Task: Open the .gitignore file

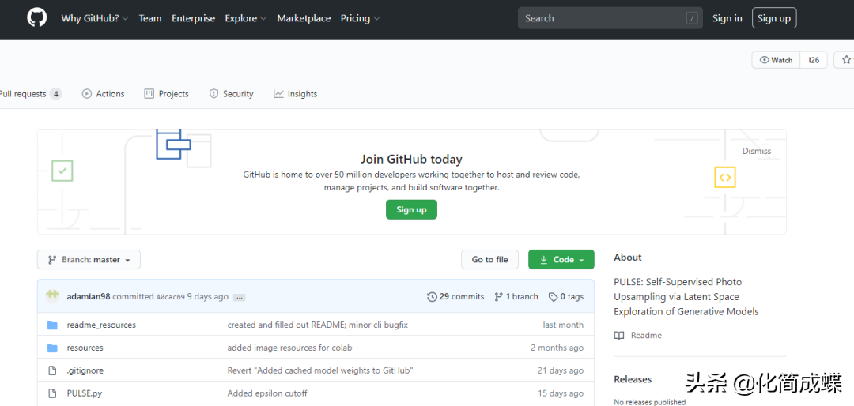Action: point(85,370)
